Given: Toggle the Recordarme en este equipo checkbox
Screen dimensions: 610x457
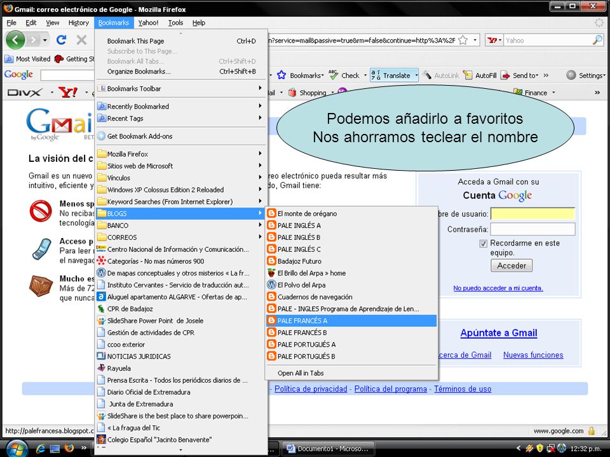Looking at the screenshot, I should point(483,243).
